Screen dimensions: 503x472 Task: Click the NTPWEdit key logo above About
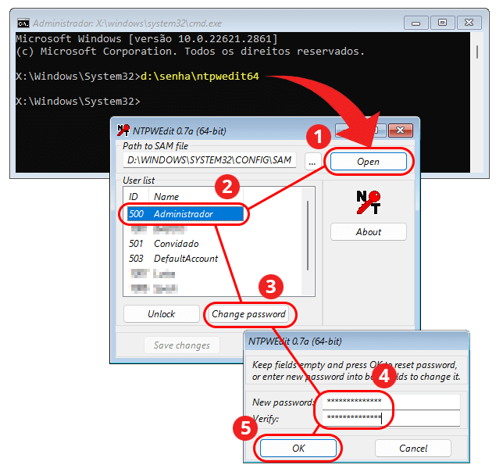369,202
